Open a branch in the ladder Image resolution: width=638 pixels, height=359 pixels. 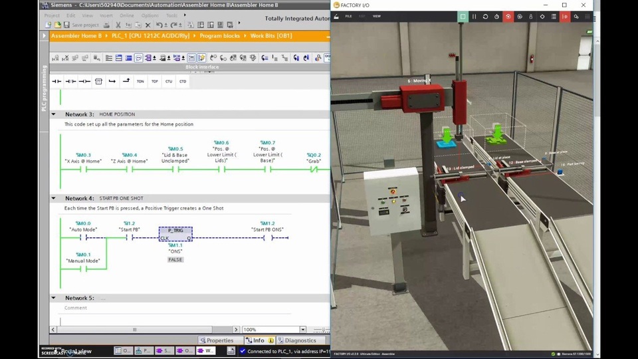[x=112, y=81]
